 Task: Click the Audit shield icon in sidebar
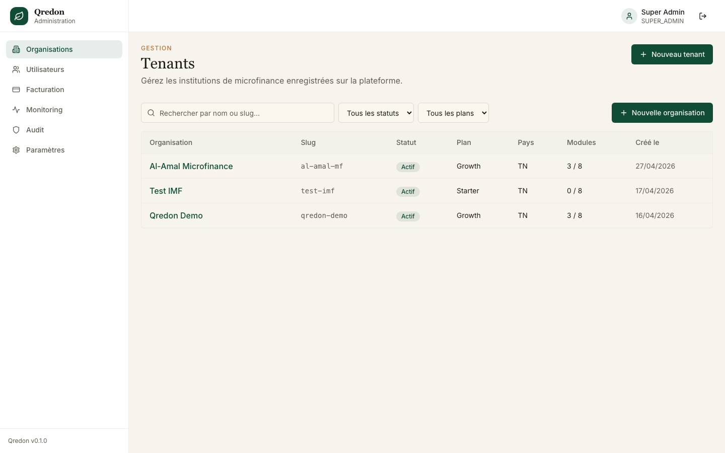pos(16,130)
